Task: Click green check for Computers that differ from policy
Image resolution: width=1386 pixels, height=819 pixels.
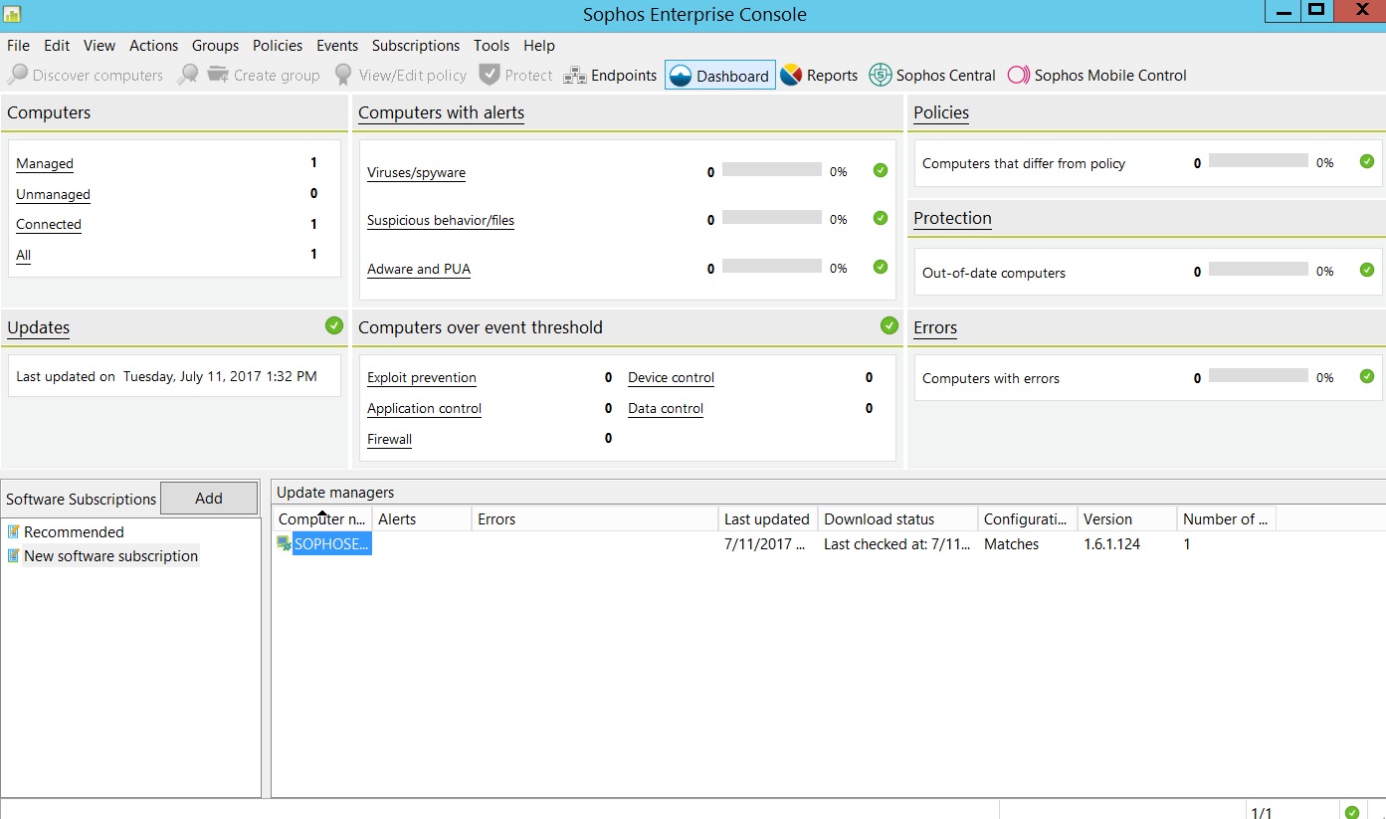Action: click(1367, 161)
